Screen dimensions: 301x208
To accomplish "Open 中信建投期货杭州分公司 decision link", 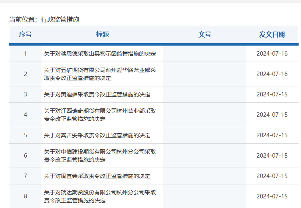I will coord(100,156).
